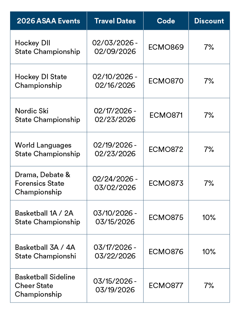This screenshot has height=314, width=240.
Task: Click the Hockey DI State Championship event
Action: tap(41, 81)
